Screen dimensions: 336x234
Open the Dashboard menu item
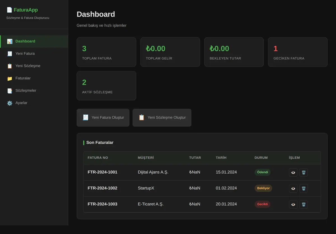(x=34, y=41)
